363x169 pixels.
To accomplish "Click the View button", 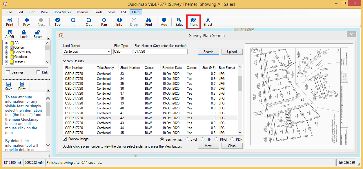I will click(x=208, y=146).
